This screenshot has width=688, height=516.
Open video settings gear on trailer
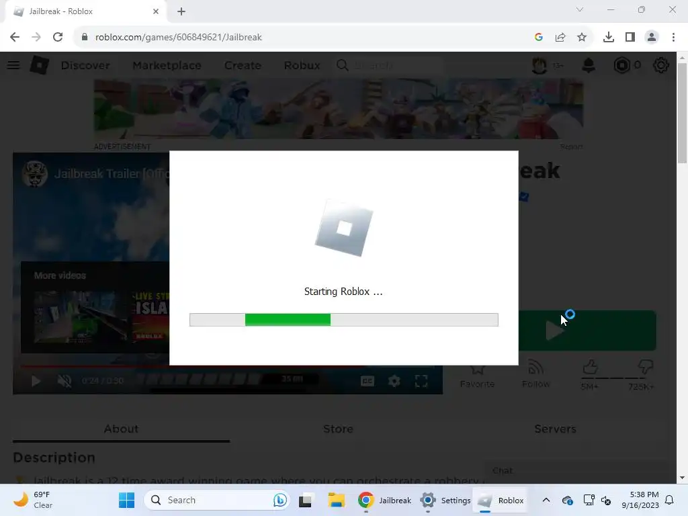[394, 381]
